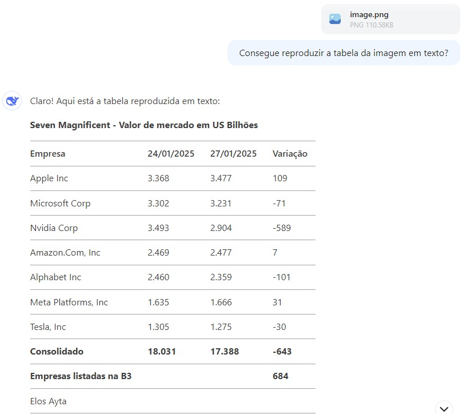This screenshot has width=463, height=414.
Task: Click the 'Variação' column header
Action: [290, 154]
